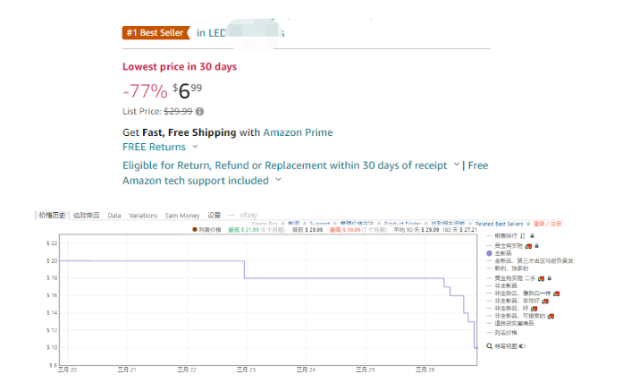Click the latest price point on chart
The image size is (623, 391).
[476, 348]
